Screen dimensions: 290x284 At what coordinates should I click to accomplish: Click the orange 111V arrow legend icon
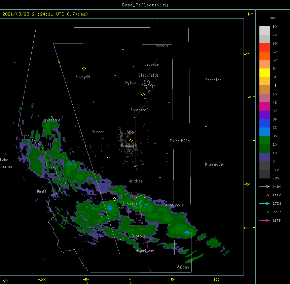(264, 195)
